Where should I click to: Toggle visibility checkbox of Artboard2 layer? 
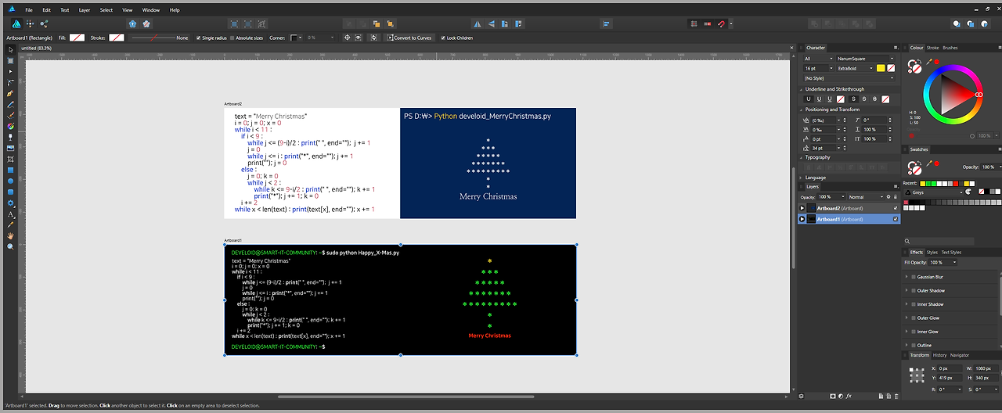pyautogui.click(x=896, y=208)
